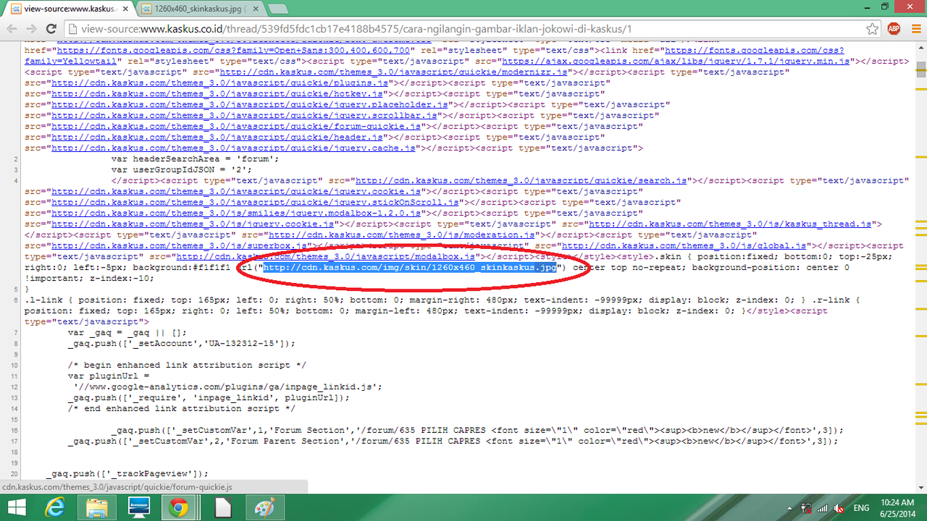Open the highlighted 1260x460_skinkaskus.jpg URL link
927x521 pixels.
click(x=409, y=268)
